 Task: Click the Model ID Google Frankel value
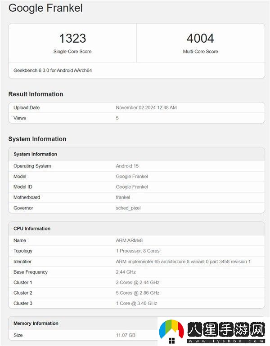(132, 187)
